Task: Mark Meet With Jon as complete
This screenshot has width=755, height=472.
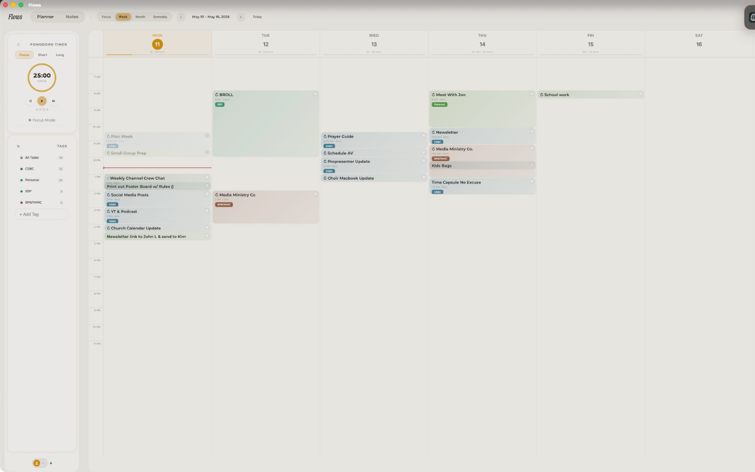Action: (531, 94)
